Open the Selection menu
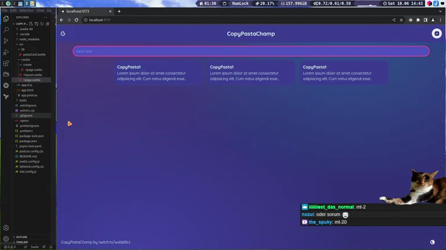This screenshot has height=250, width=446. pos(26,10)
